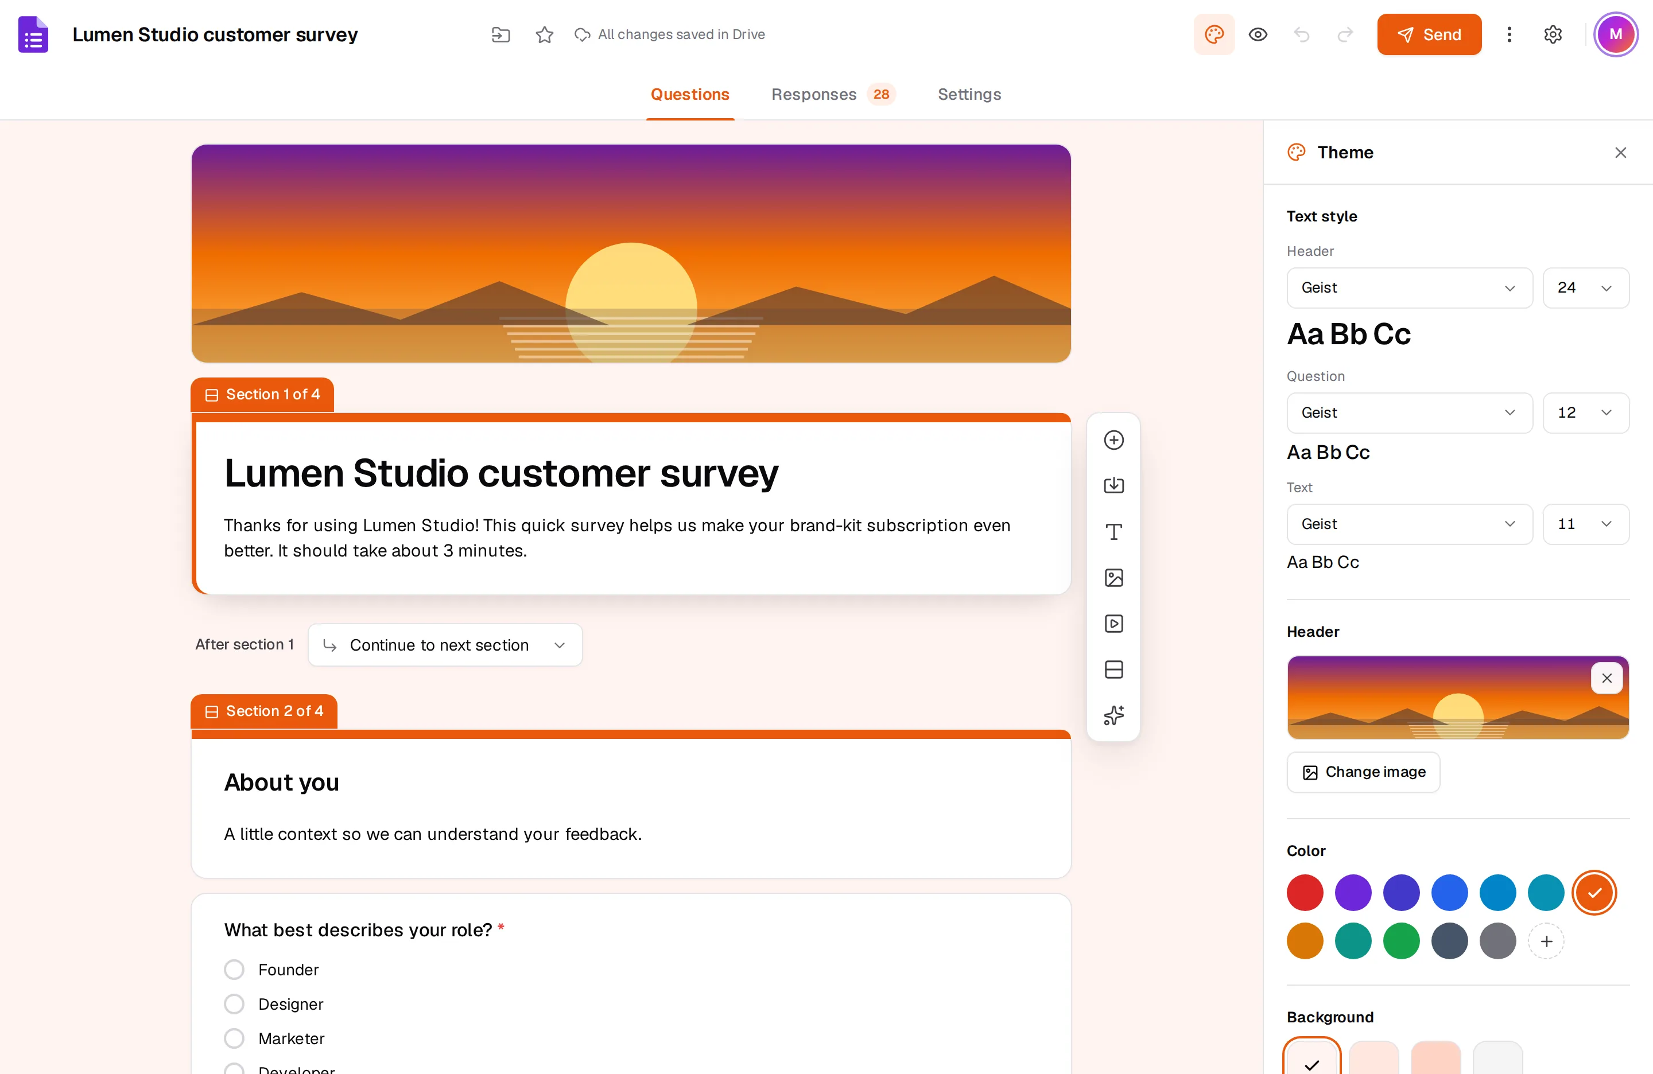This screenshot has width=1653, height=1074.
Task: Click the undo arrow icon
Action: (x=1301, y=34)
